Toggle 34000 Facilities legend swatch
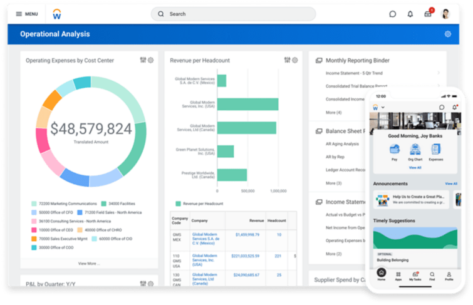The image size is (473, 305). point(104,204)
